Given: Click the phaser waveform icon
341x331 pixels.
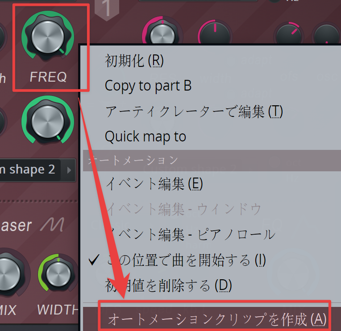Looking at the screenshot, I should 52,225.
